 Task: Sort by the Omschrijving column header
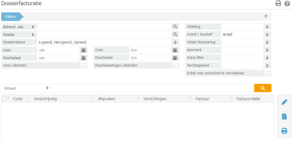tap(45, 99)
